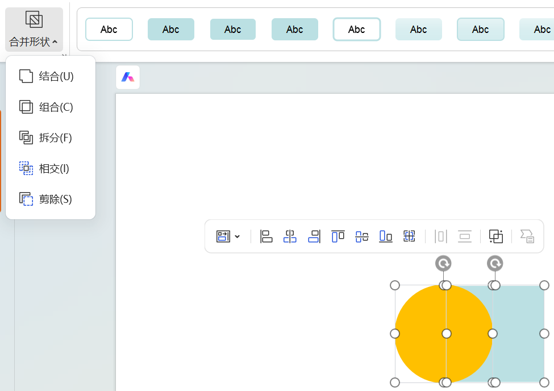Open the AI assistant logo button

point(128,77)
